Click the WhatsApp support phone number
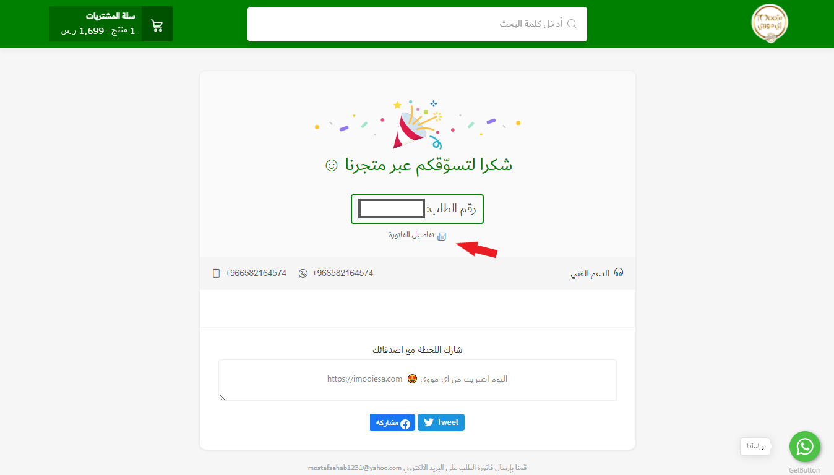 [343, 273]
